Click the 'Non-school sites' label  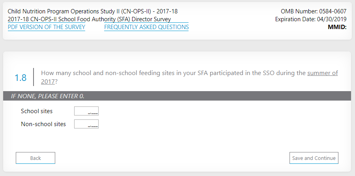coord(43,124)
